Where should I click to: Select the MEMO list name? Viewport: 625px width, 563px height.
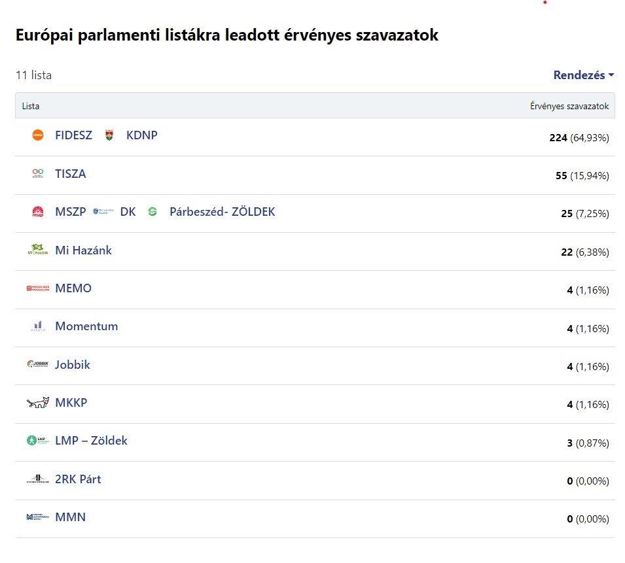point(73,288)
